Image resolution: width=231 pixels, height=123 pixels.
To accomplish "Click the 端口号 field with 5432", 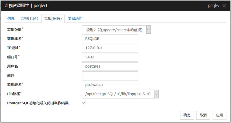I will coord(110,57).
